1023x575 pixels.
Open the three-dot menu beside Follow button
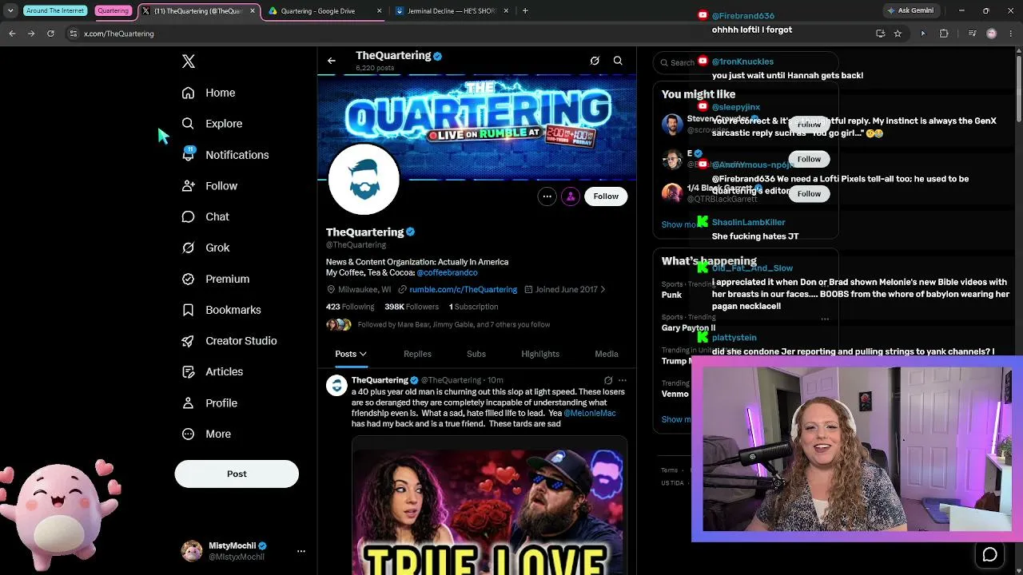tap(547, 196)
